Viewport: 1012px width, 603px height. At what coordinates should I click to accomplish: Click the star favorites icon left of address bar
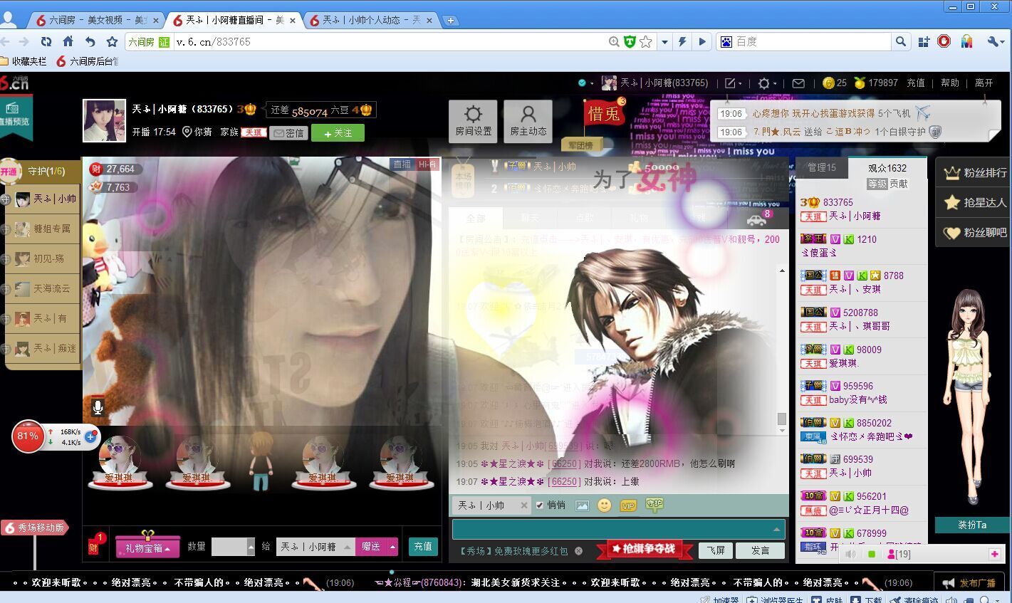(112, 41)
